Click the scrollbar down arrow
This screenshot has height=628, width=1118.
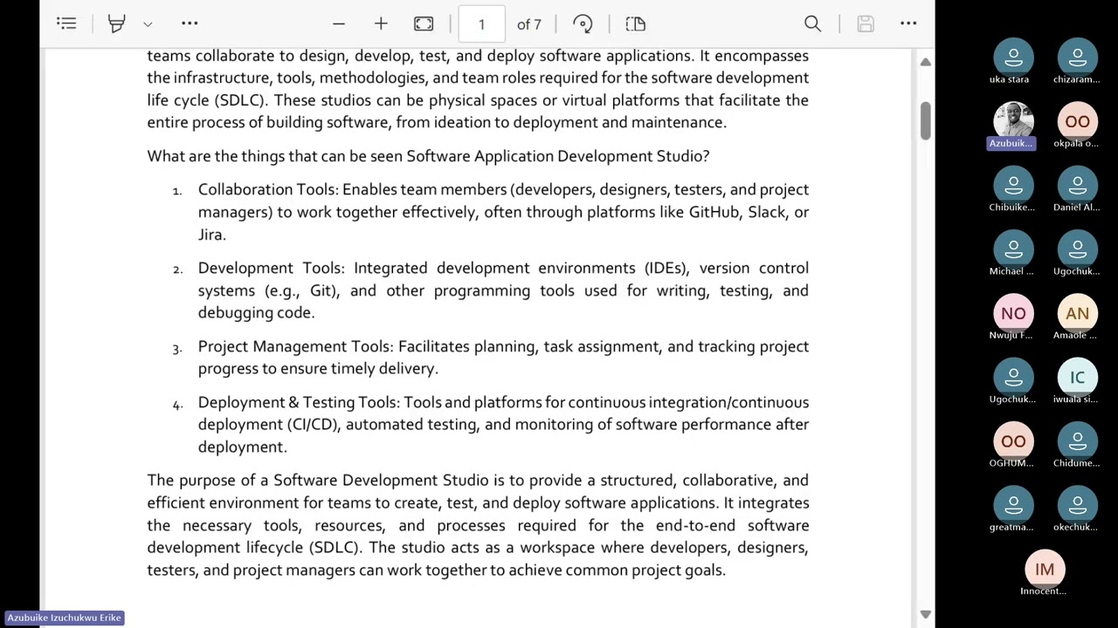point(925,614)
